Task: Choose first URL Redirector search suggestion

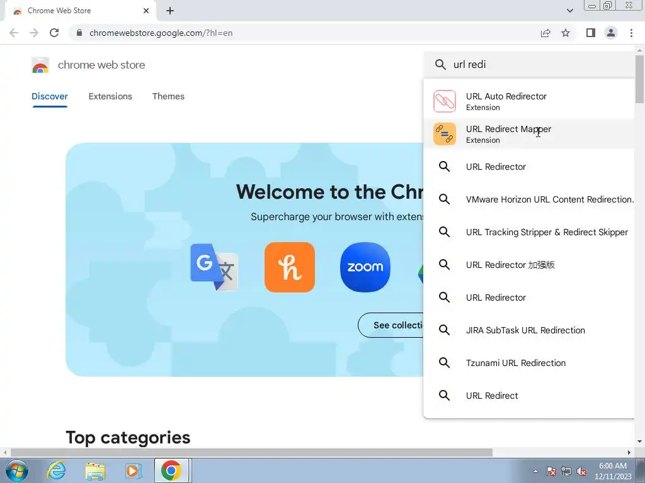Action: (x=529, y=167)
